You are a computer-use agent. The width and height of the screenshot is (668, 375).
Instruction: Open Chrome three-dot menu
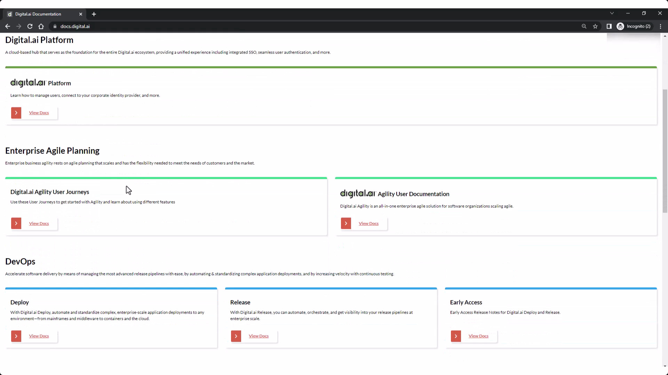pos(660,26)
